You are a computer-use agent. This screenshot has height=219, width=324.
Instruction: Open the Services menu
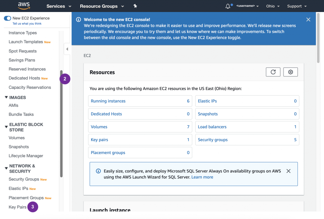59,6
